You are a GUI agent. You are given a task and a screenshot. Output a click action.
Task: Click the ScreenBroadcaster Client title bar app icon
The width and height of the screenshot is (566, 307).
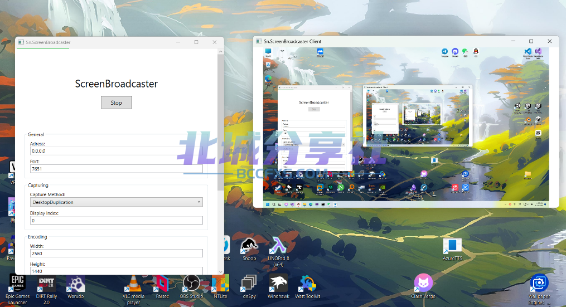point(259,41)
